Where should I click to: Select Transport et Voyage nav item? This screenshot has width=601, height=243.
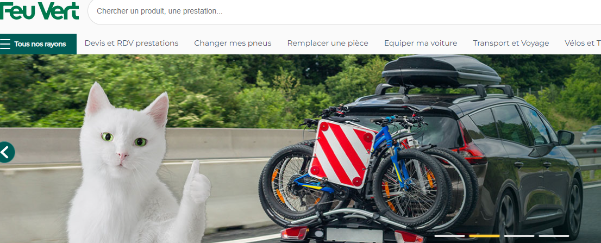(x=511, y=43)
